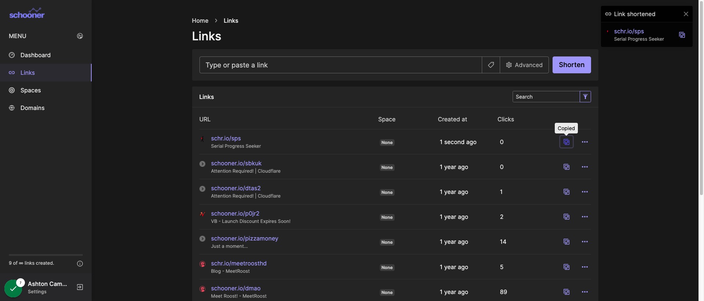704x301 pixels.
Task: Copy the schooner.io/dtas2 link
Action: [566, 192]
